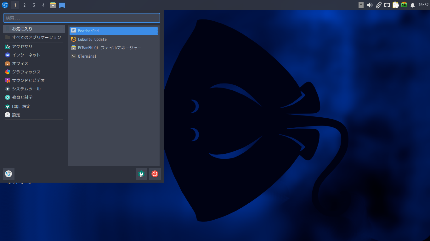Switch to desktop 2
This screenshot has height=241, width=430.
click(x=25, y=5)
